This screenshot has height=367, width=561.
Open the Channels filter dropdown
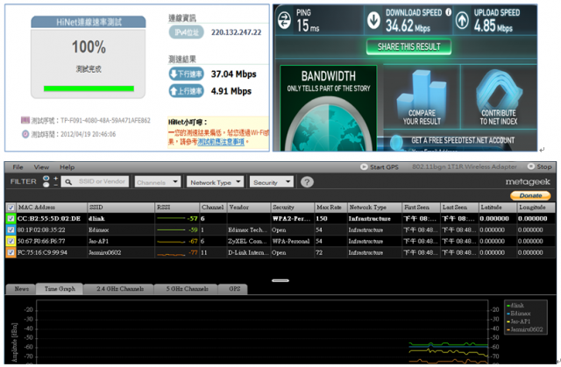pyautogui.click(x=157, y=182)
